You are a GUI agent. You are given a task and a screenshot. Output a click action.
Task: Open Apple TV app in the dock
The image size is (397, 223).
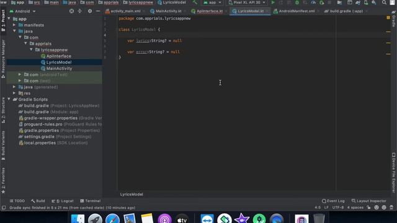click(x=182, y=219)
